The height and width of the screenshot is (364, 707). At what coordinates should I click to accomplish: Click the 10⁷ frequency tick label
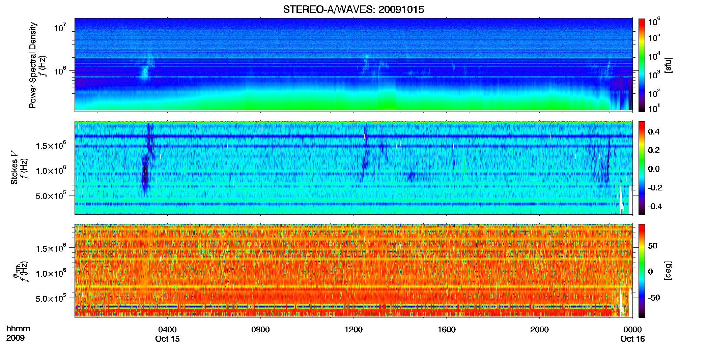[60, 27]
